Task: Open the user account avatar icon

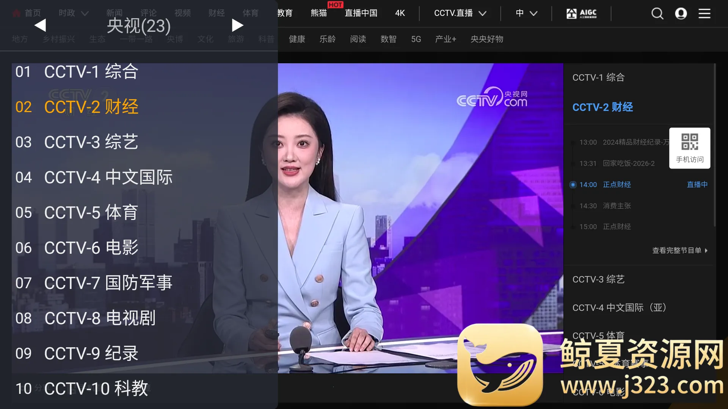Action: pos(681,14)
